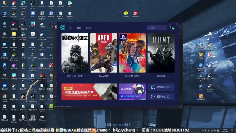236x133 pixels.
Task: Open the taskbar clock showing 16:07
Action: pyautogui.click(x=225, y=130)
